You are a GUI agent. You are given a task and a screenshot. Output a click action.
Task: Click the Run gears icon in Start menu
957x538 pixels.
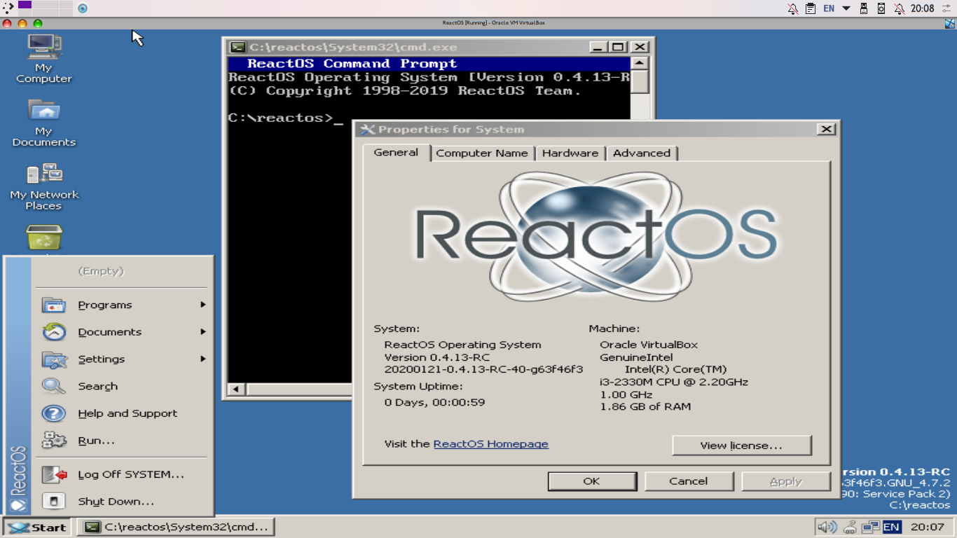coord(54,441)
